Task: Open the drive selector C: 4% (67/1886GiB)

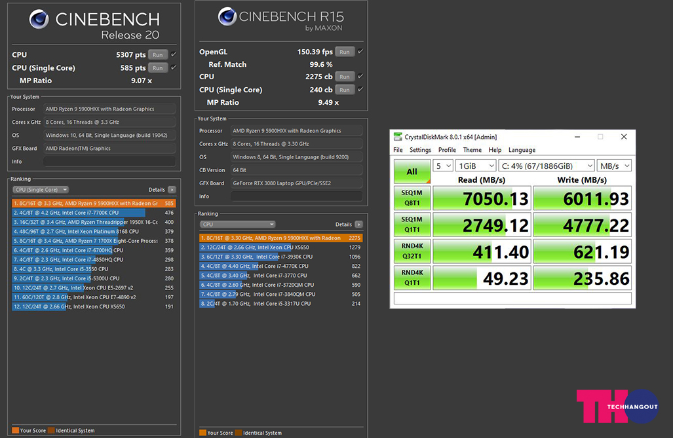Action: [x=547, y=166]
